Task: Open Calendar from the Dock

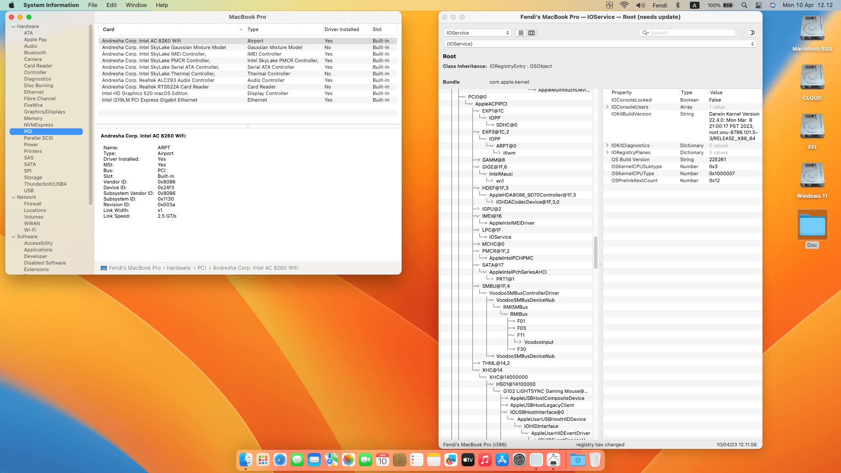Action: 382,459
